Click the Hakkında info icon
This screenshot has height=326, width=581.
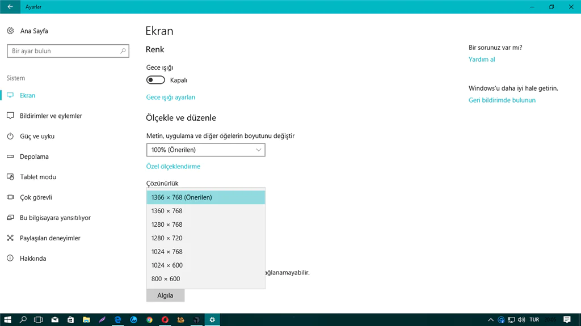(x=10, y=259)
